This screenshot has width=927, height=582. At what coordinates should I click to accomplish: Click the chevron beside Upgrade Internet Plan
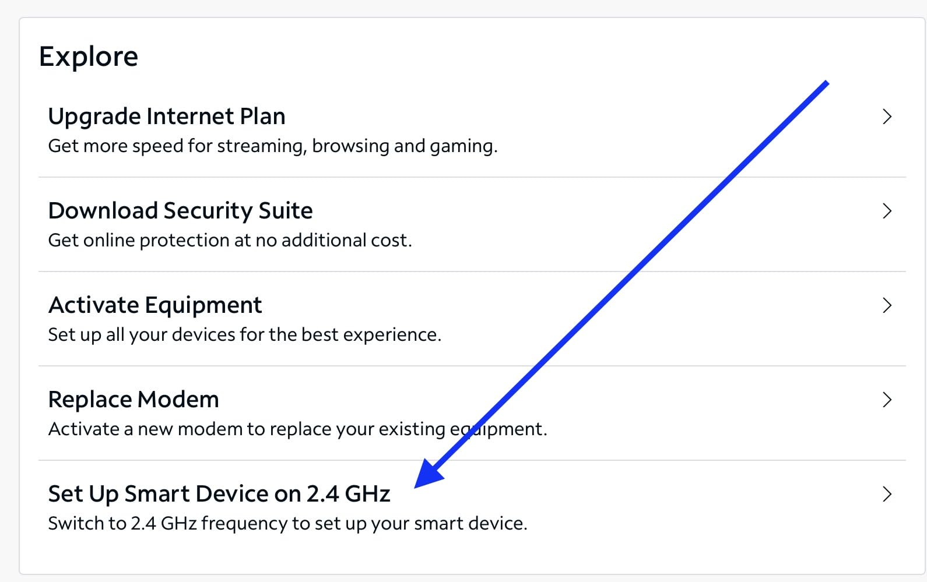pyautogui.click(x=887, y=117)
